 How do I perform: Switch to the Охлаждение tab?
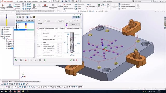click(76, 28)
